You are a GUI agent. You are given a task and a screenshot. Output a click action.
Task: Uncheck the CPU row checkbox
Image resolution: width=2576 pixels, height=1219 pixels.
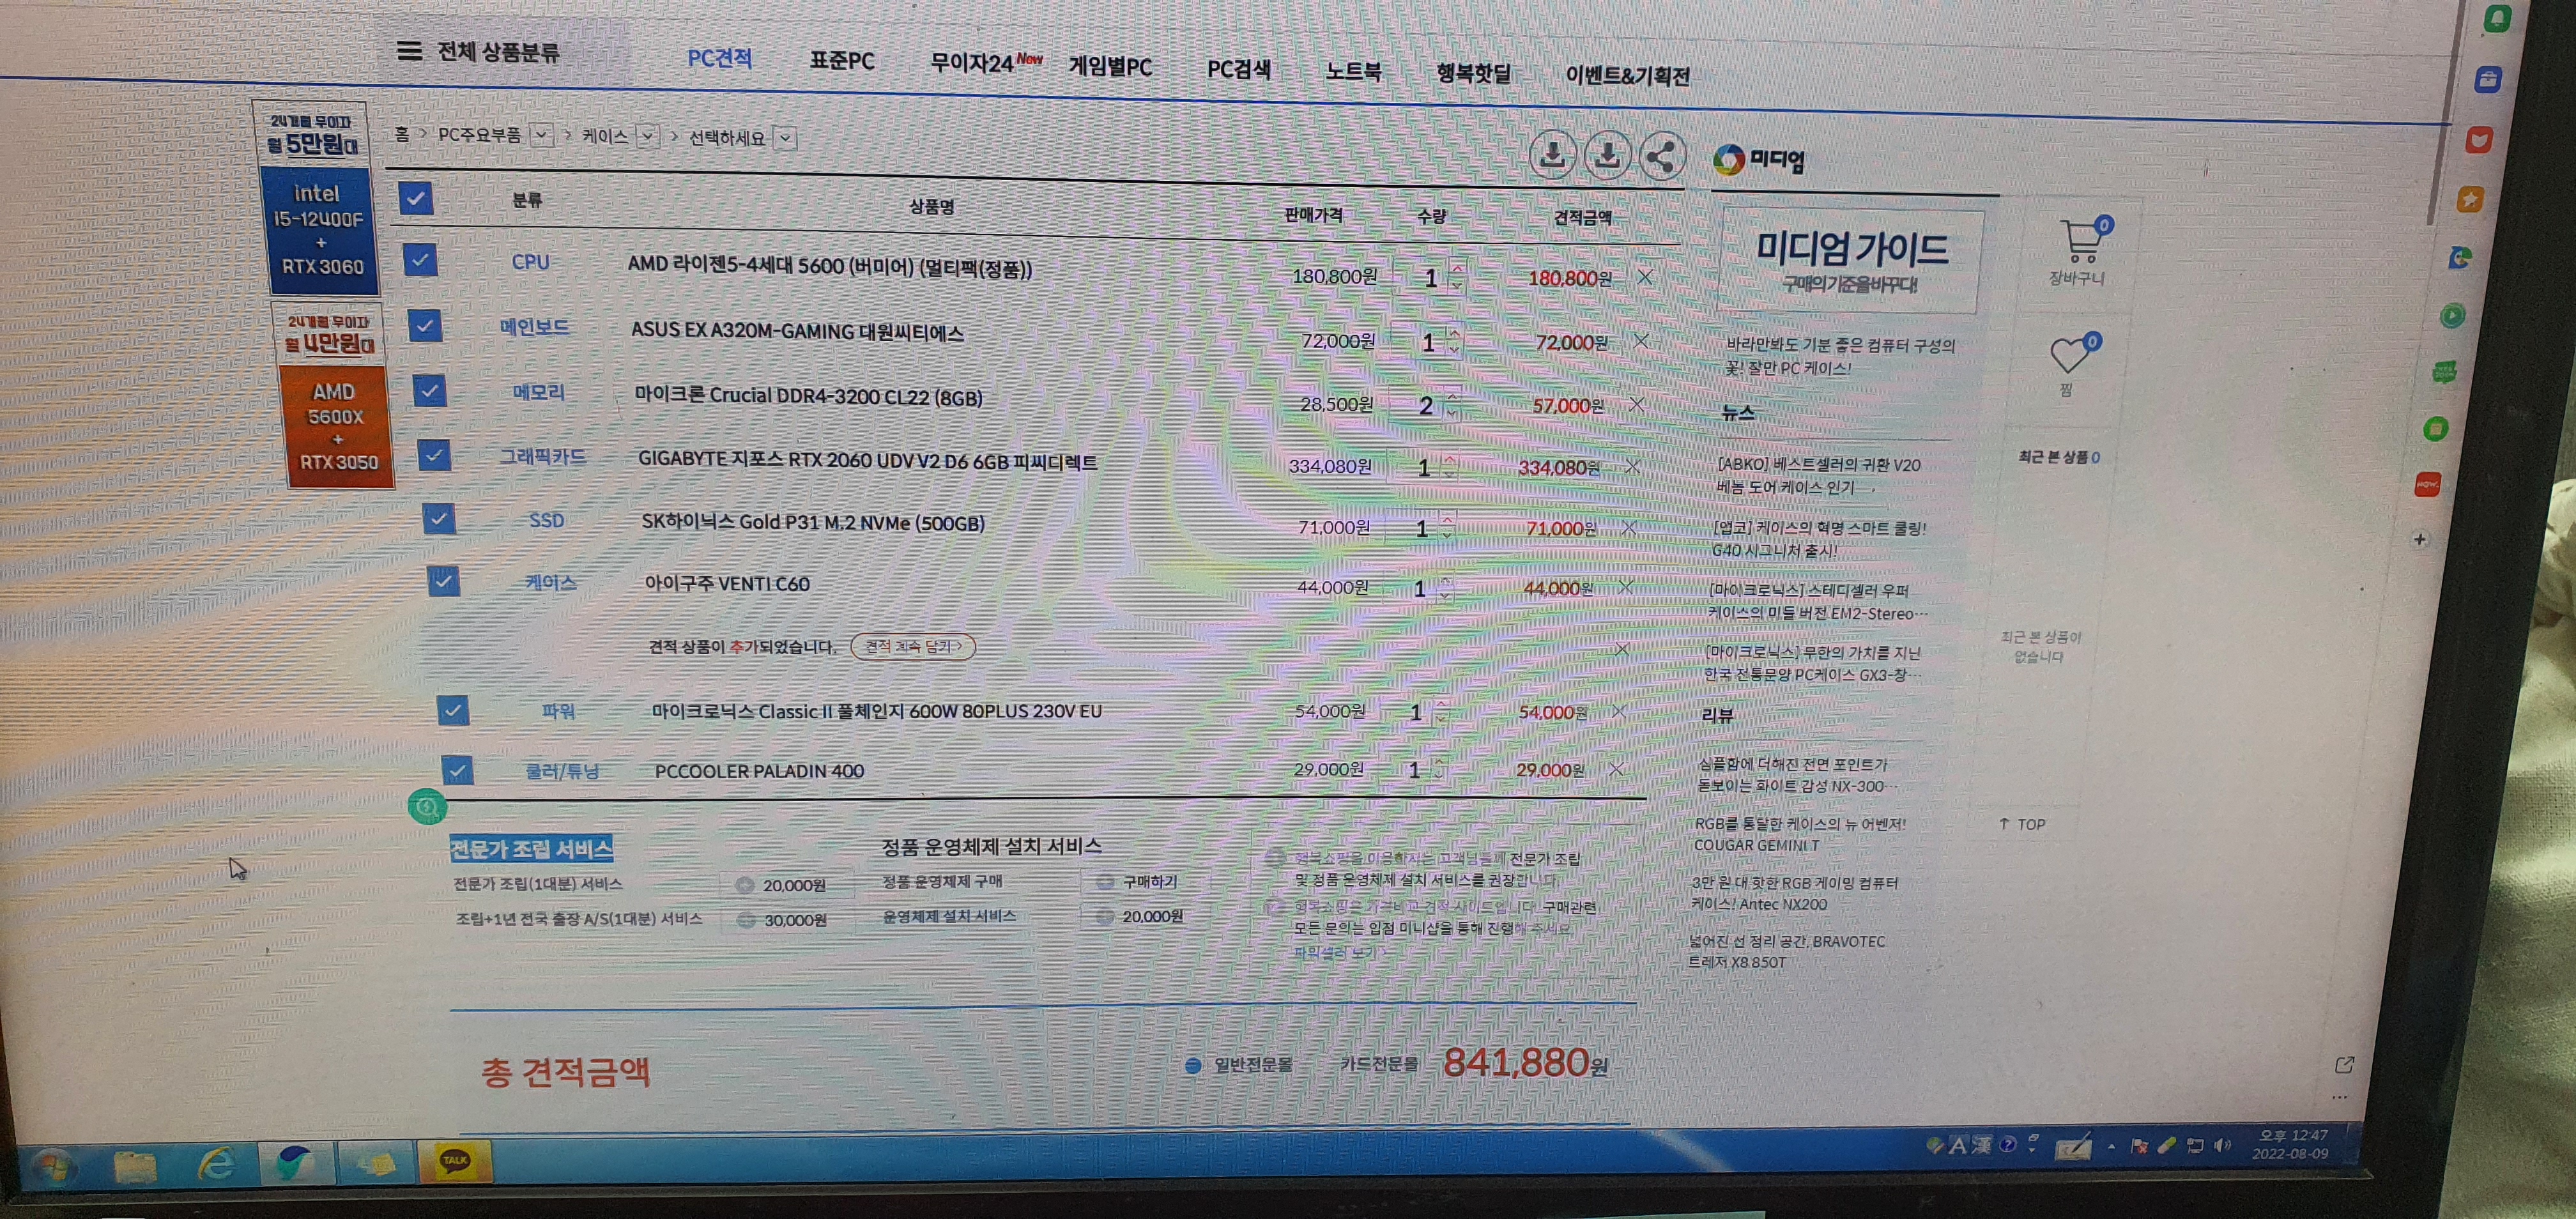(x=420, y=260)
